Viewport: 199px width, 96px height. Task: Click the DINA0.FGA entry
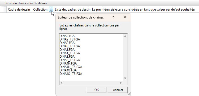[67, 43]
